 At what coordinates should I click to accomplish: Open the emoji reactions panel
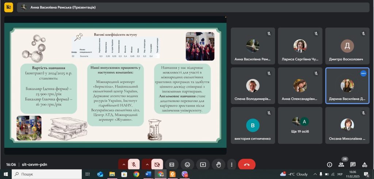coord(187,164)
